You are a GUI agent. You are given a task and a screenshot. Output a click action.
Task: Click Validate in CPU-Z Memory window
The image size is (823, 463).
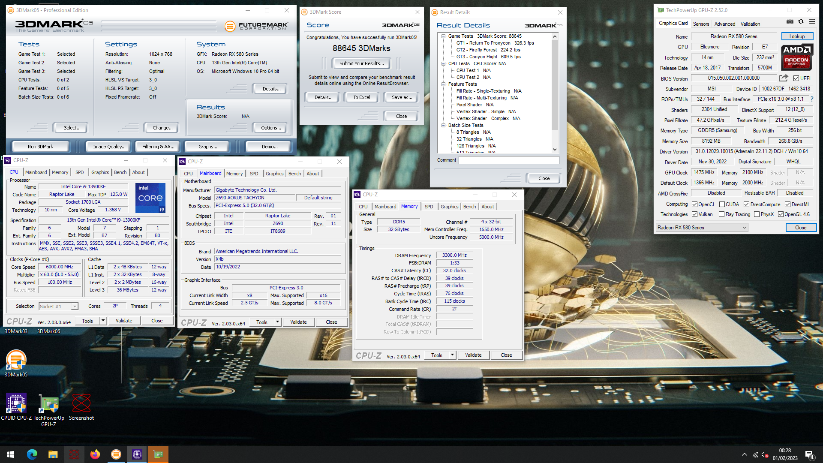tap(473, 355)
